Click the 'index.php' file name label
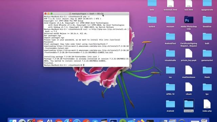Screen dimensions: 217x122 (207, 111)
